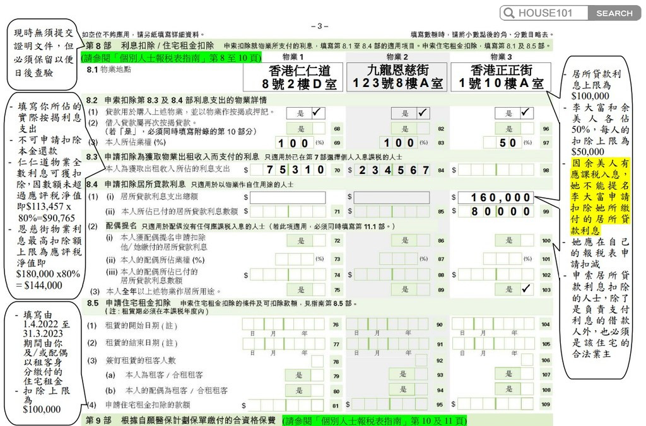Click rent deduction amount field numbered 81
Image resolution: width=646 pixels, height=426 pixels.
pos(287,405)
